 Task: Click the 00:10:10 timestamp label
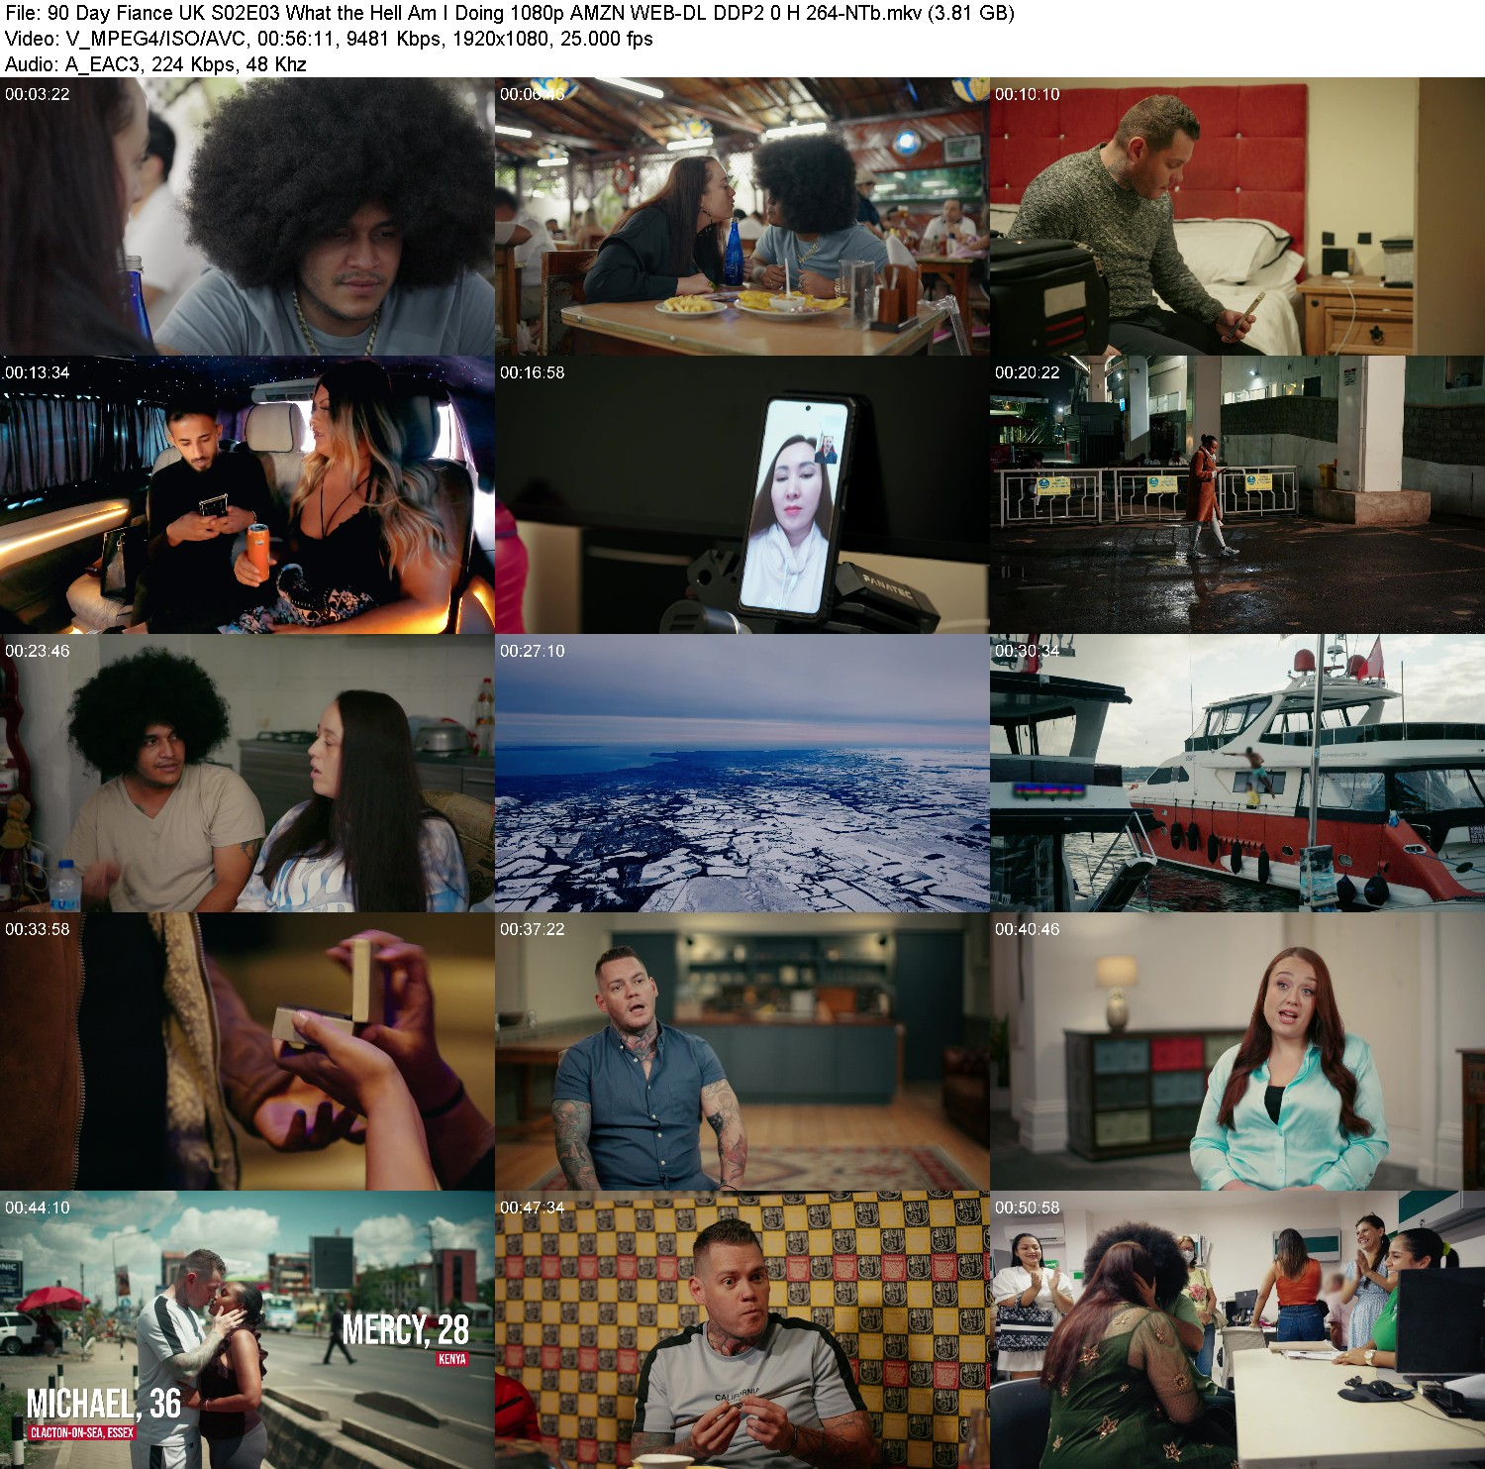(1028, 94)
